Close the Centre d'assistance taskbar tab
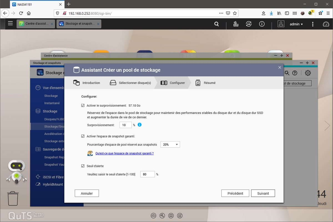 tap(52, 24)
